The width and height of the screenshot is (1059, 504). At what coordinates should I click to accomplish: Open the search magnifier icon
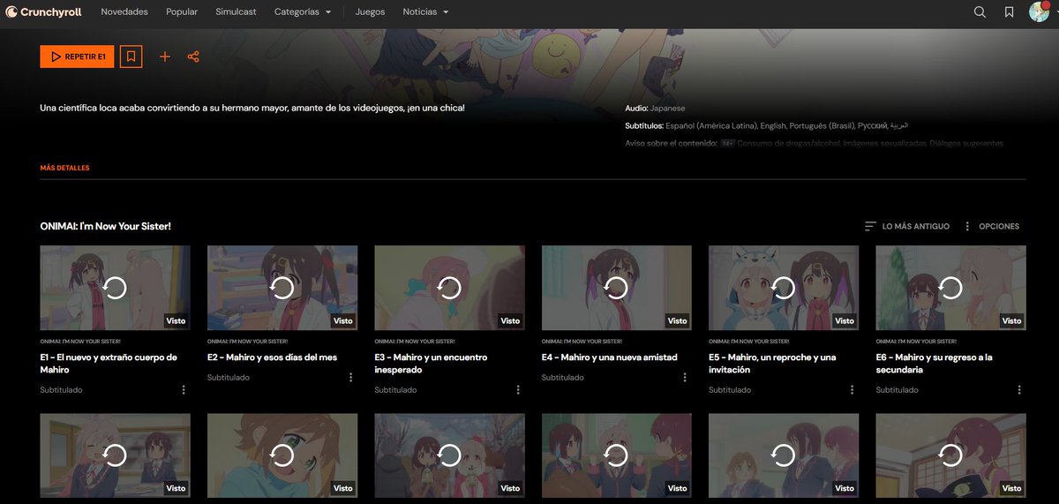pos(980,12)
